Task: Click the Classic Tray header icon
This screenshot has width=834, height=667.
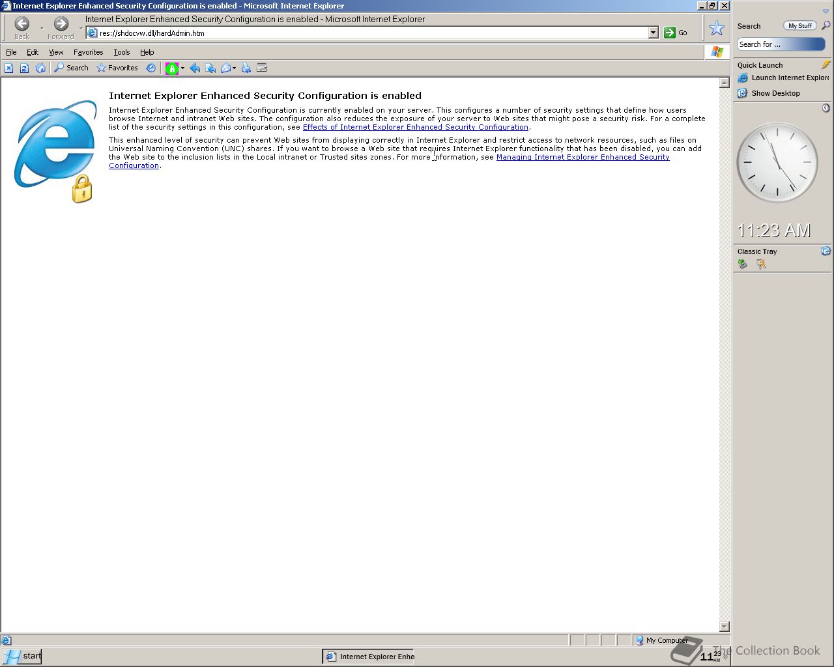Action: tap(826, 251)
